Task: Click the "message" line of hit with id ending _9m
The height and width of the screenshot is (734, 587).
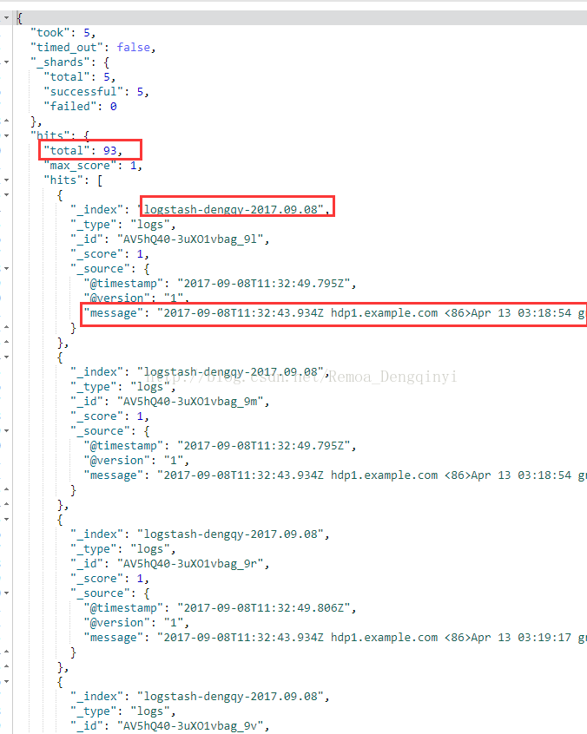Action: [335, 475]
